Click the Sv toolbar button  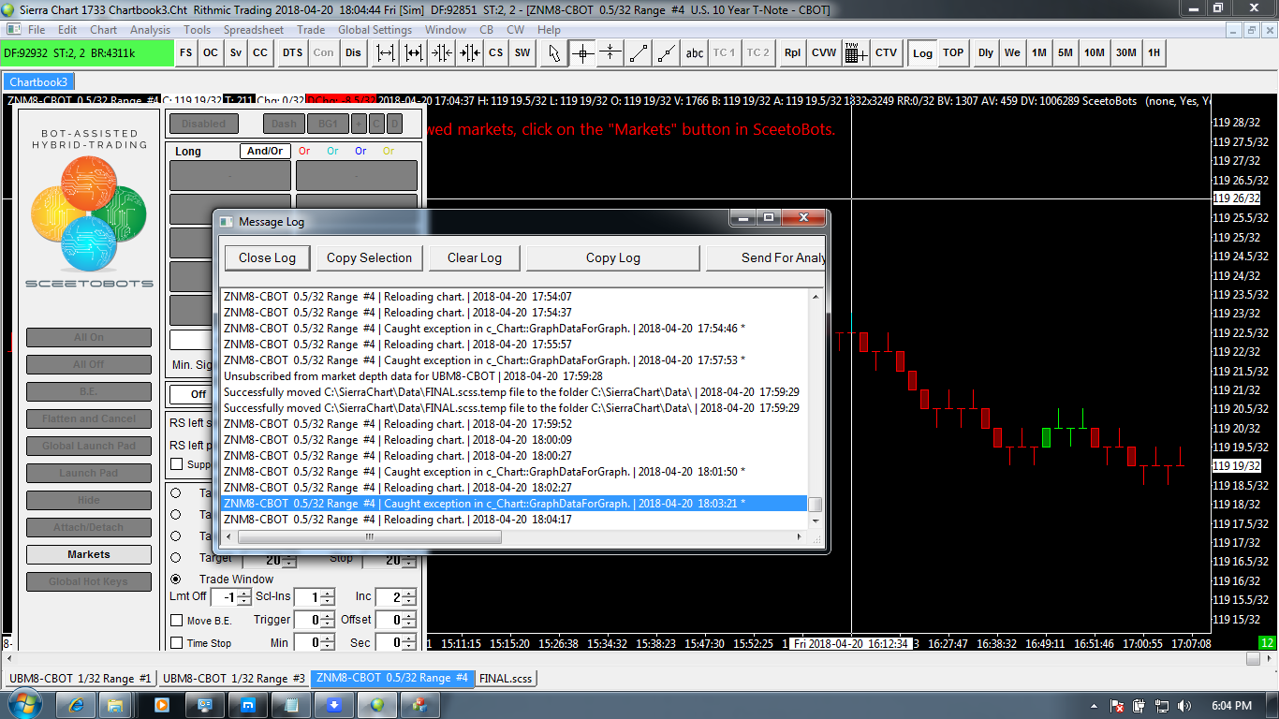[236, 53]
